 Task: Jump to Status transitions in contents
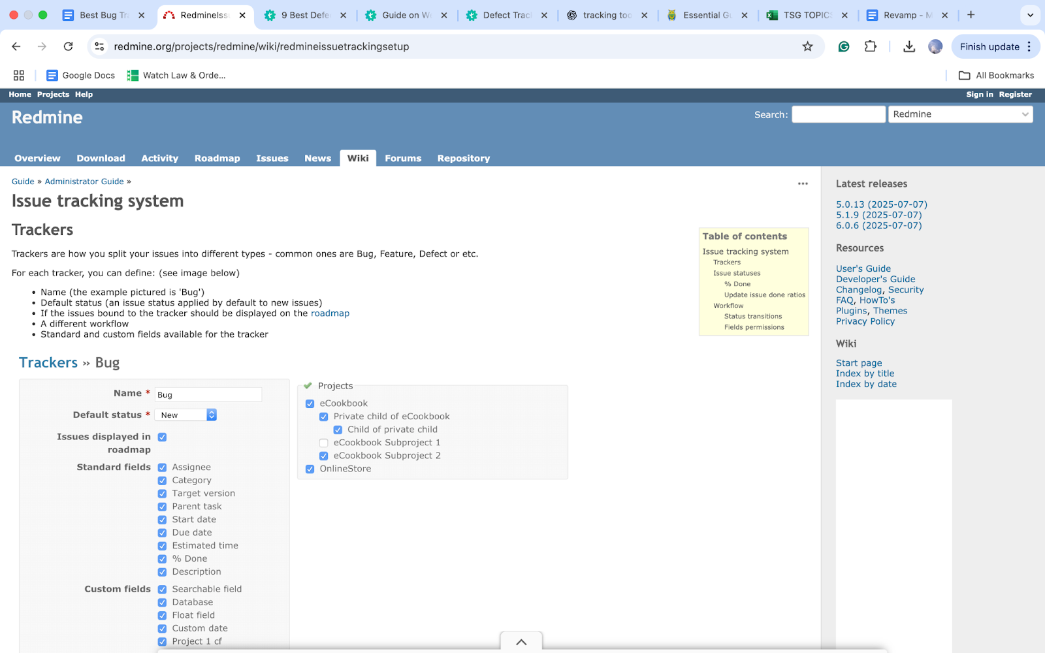point(753,316)
